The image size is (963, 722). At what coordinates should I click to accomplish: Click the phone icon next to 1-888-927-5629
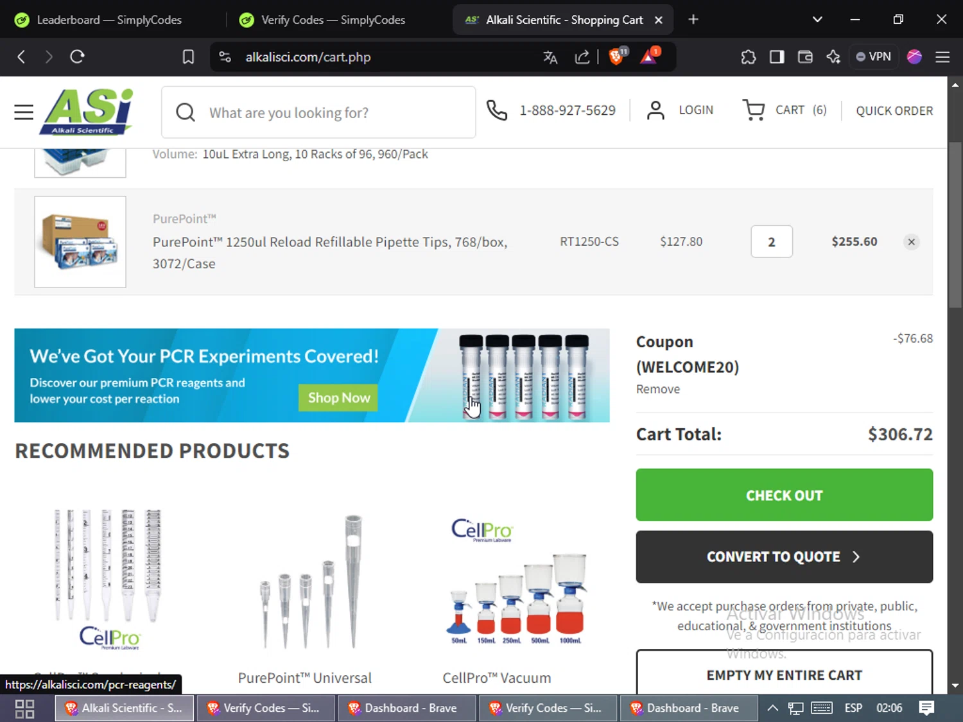tap(496, 110)
